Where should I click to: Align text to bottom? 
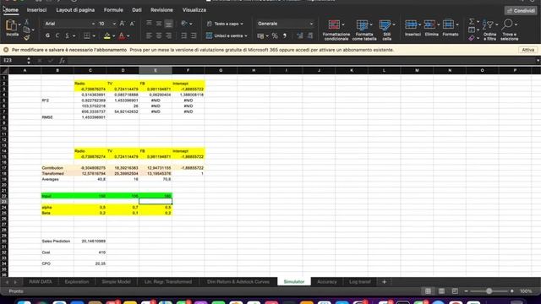[x=168, y=24]
